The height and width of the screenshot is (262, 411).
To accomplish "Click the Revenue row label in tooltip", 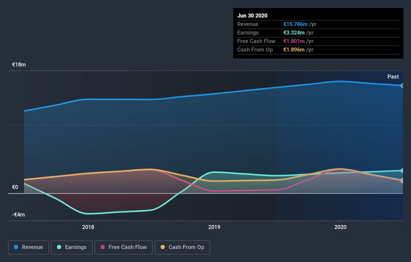I will click(x=248, y=24).
